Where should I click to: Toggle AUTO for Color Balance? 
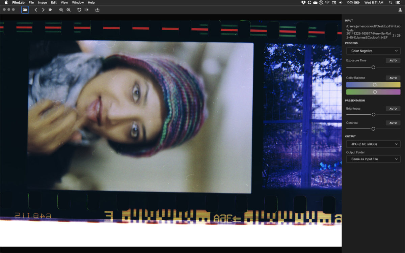pyautogui.click(x=393, y=78)
